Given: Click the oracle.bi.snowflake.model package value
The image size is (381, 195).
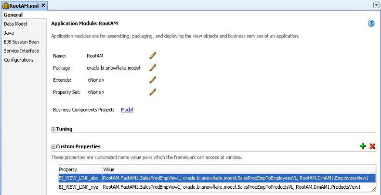Looking at the screenshot, I should click(x=114, y=68).
